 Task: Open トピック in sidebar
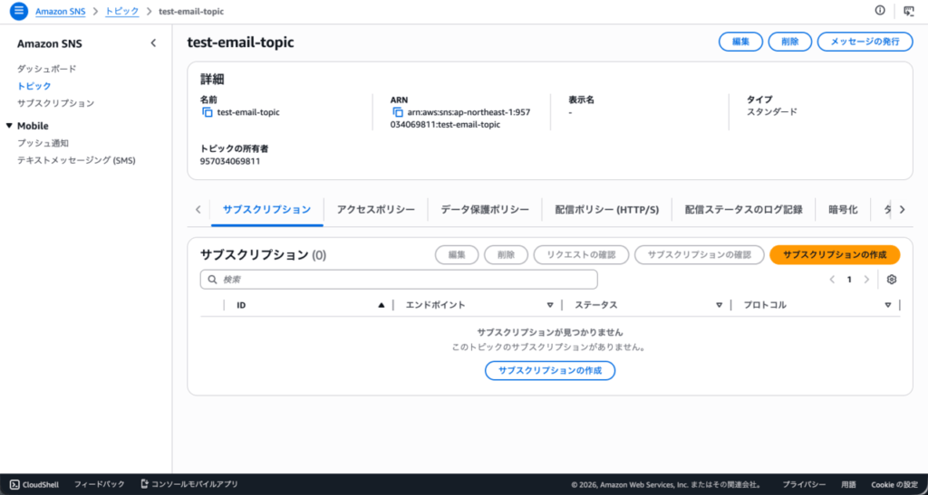click(34, 86)
